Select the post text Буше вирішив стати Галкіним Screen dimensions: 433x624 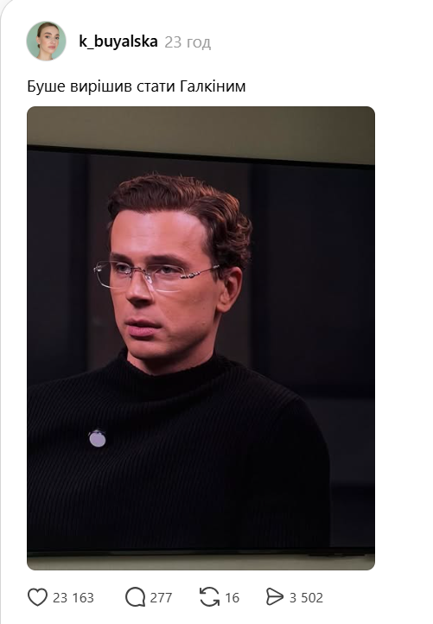coord(136,86)
